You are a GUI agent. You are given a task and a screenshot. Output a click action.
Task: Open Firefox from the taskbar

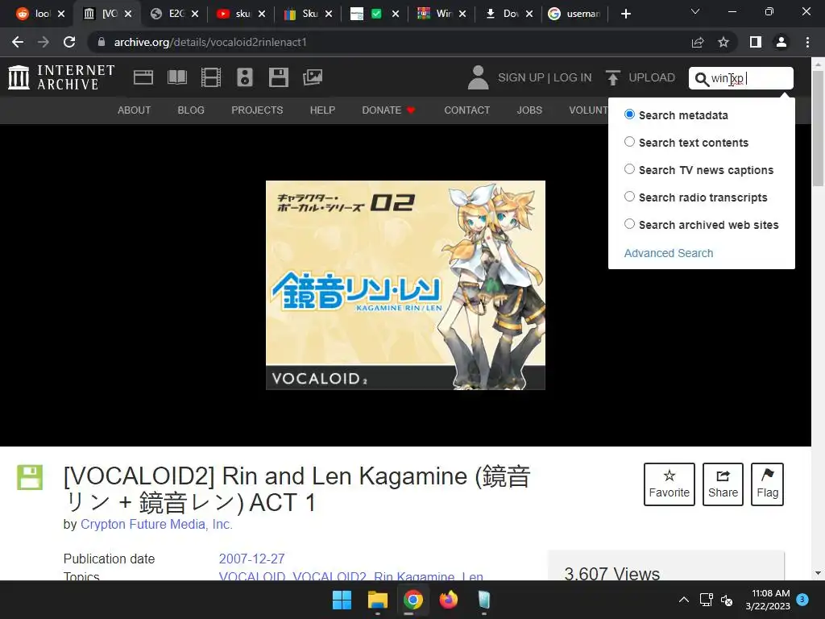coord(448,600)
